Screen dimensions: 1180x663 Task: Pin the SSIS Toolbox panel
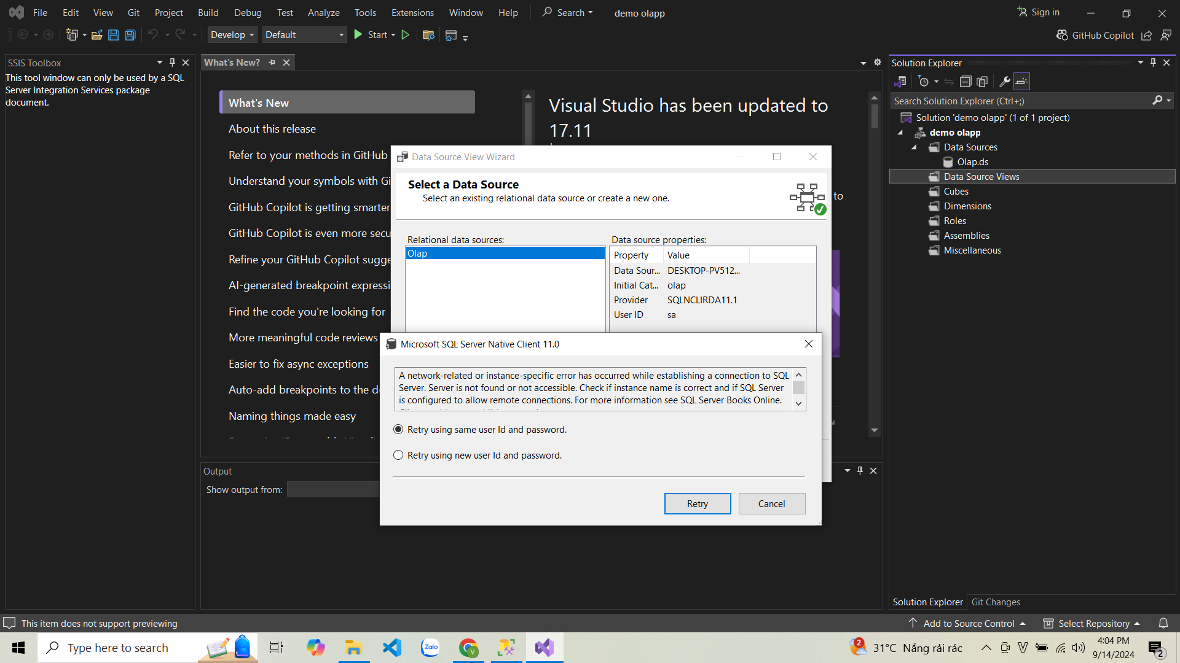coord(172,63)
